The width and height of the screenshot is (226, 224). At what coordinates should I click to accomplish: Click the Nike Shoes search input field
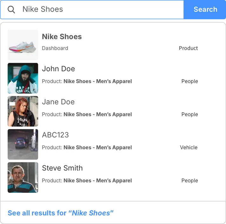92,10
